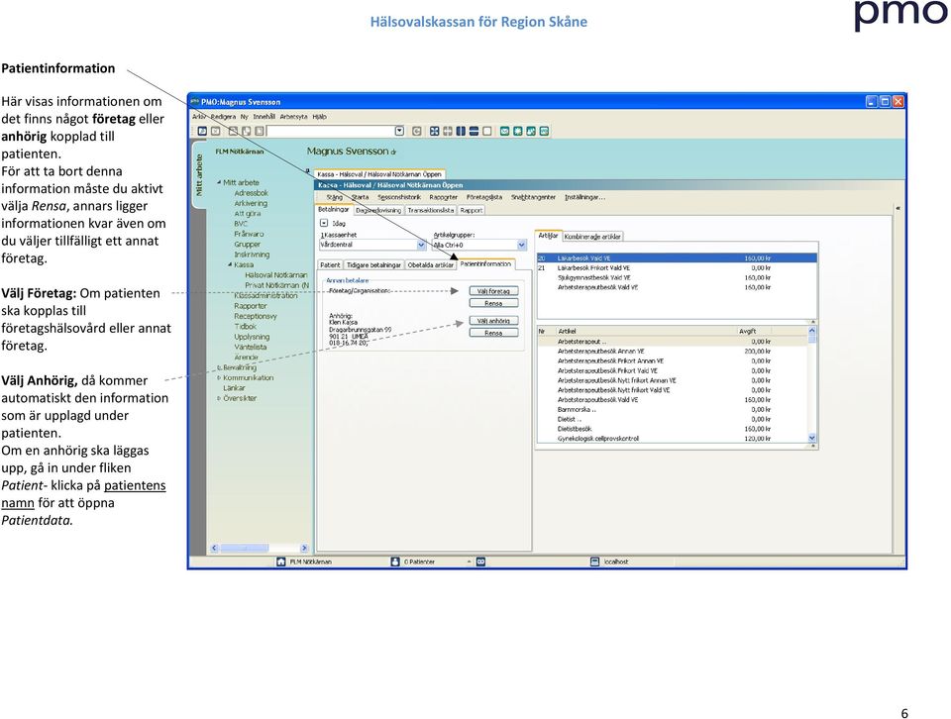Click the home icon beside FLM Nötkärnan in the status bar
The width and height of the screenshot is (951, 719).
point(280,562)
